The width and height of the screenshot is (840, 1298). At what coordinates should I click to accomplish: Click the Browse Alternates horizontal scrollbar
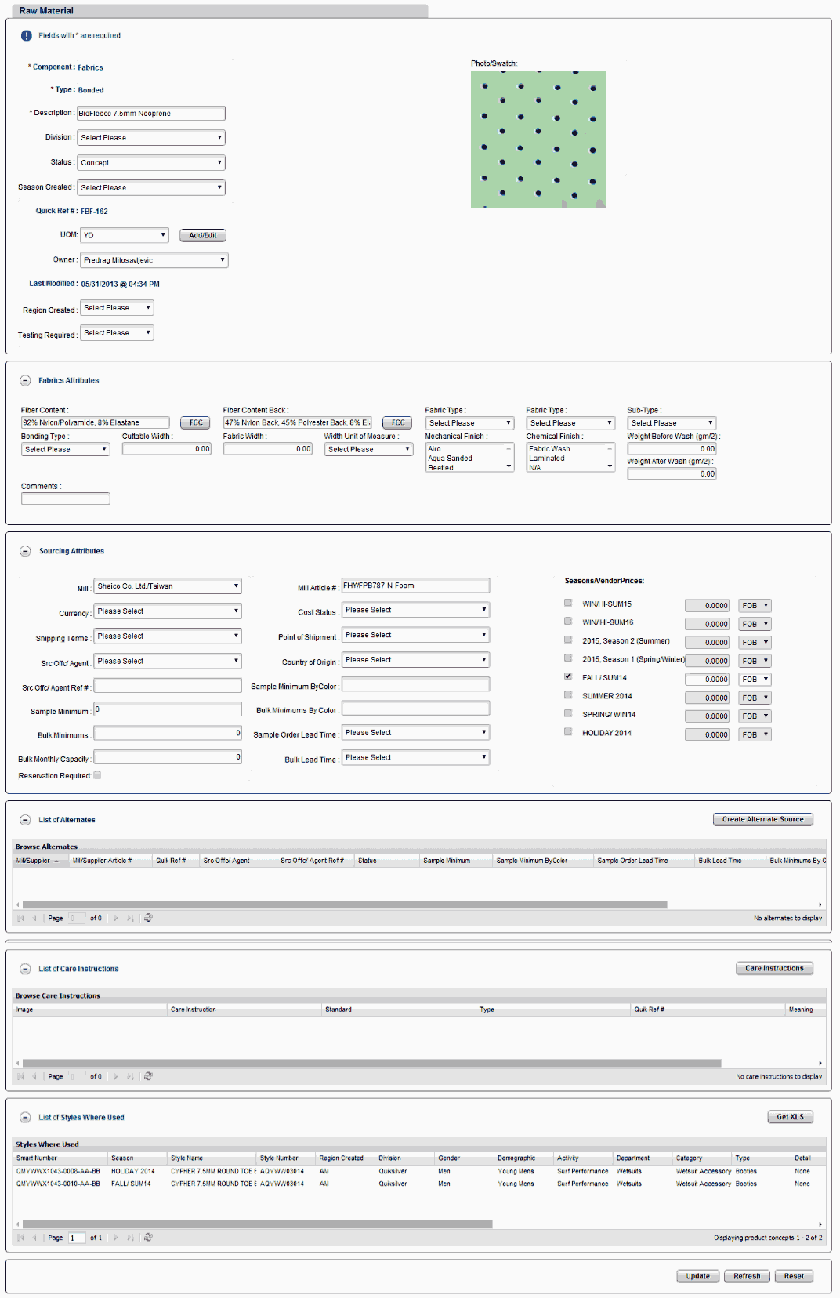pos(345,905)
